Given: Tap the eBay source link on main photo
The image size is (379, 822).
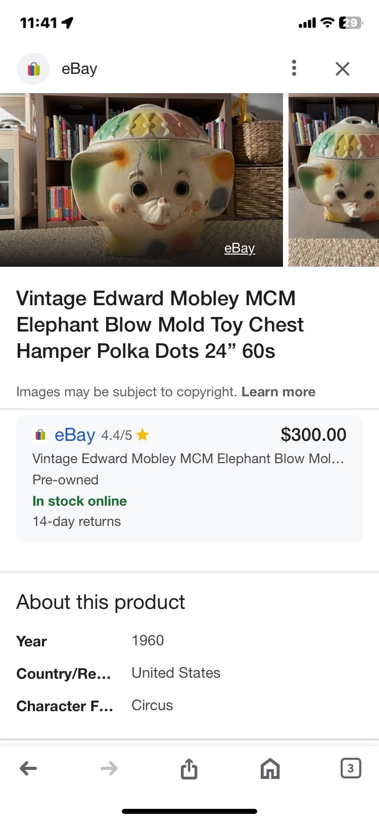Looking at the screenshot, I should (x=240, y=248).
